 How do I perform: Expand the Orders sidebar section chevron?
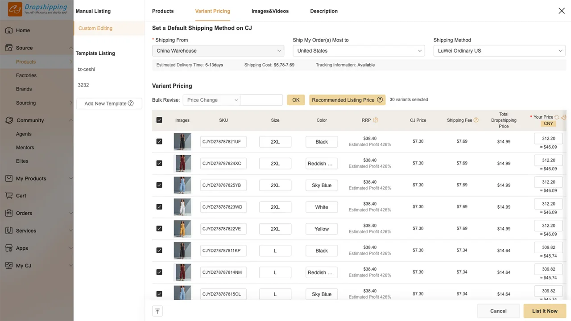[71, 213]
